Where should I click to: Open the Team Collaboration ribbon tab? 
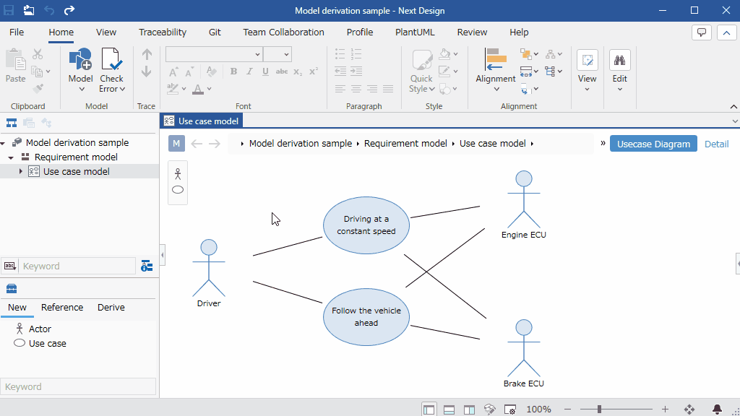(x=283, y=32)
